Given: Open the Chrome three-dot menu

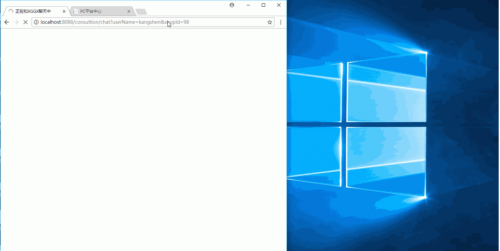Looking at the screenshot, I should [281, 22].
